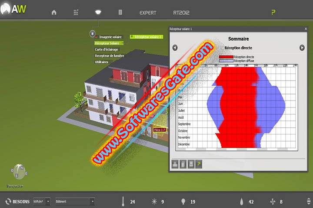
Task: Close the Récepteur solaire 1 window
Action: (306, 29)
